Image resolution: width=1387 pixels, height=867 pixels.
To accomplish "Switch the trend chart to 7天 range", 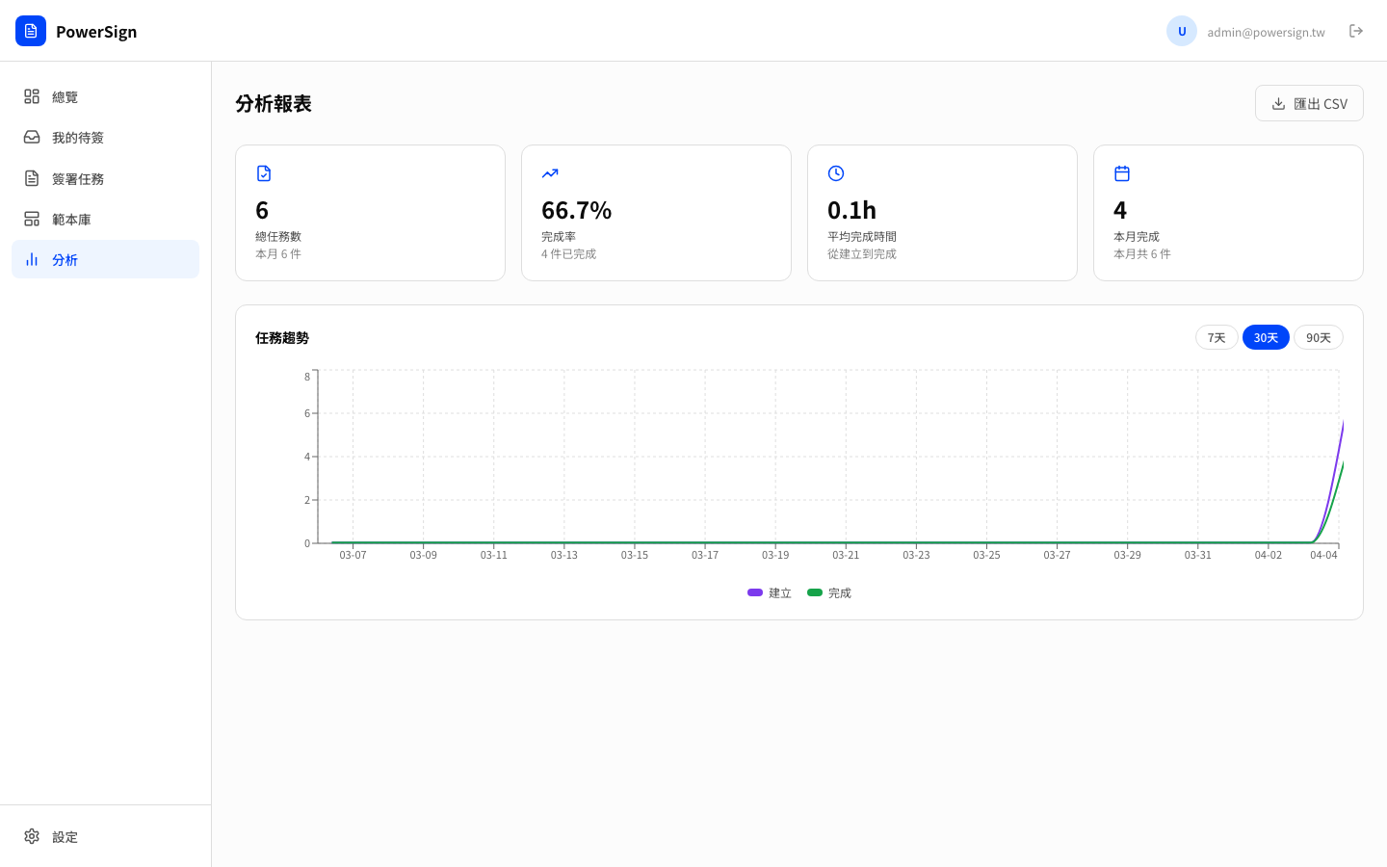I will click(x=1216, y=337).
